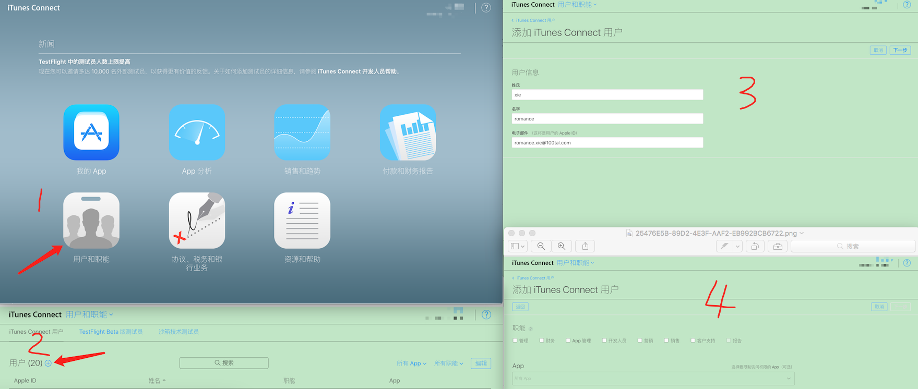918x389 pixels.
Task: Check the 管理 role checkbox
Action: [515, 341]
